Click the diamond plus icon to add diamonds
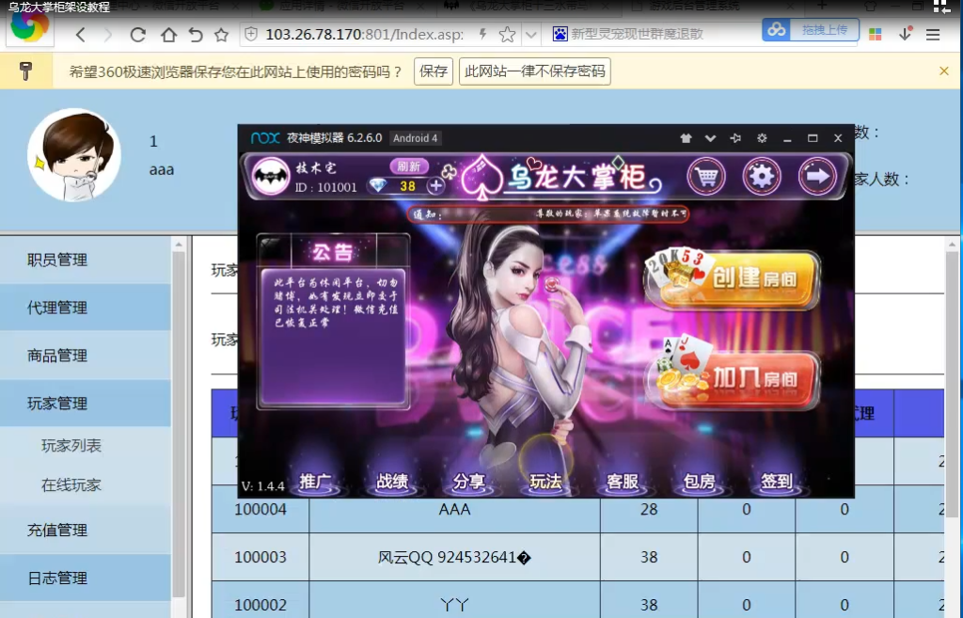The height and width of the screenshot is (618, 963). 434,186
